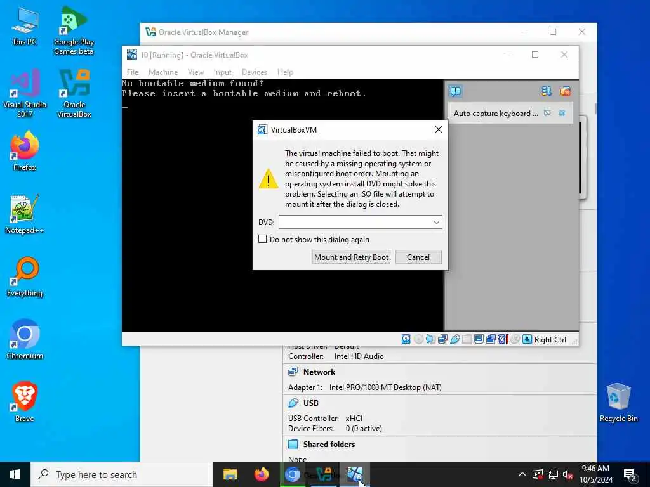Select the Chromium desktop icon
This screenshot has width=650, height=487.
25,340
